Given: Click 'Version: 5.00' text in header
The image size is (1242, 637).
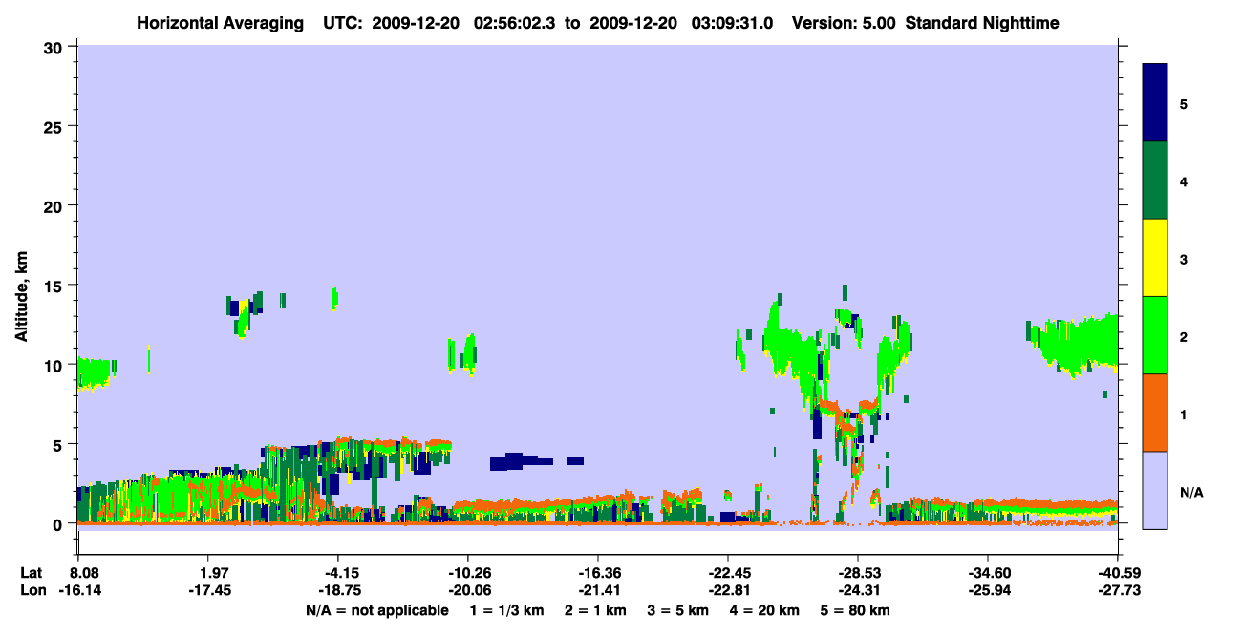Looking at the screenshot, I should 845,23.
